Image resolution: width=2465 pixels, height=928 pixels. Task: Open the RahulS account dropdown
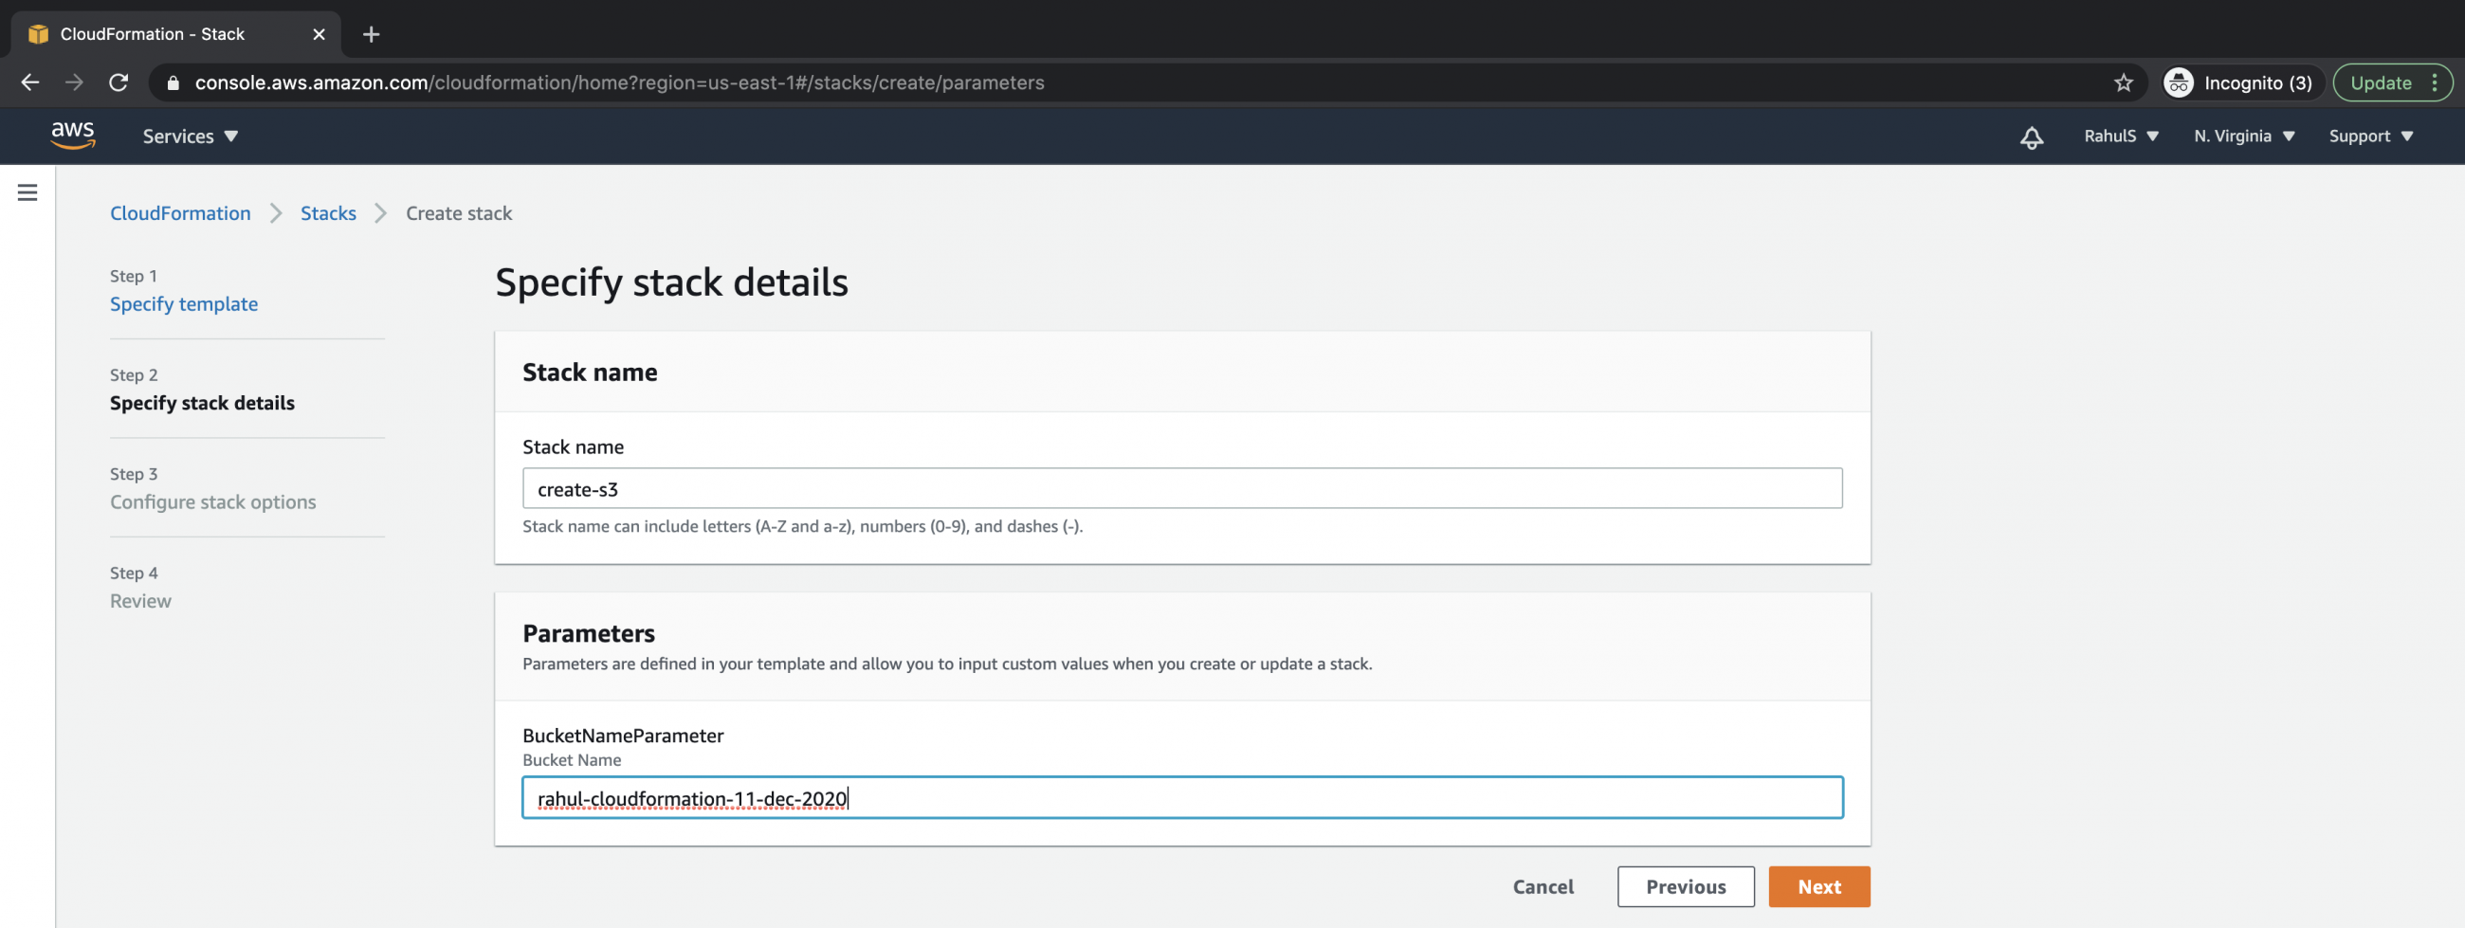pos(2121,136)
